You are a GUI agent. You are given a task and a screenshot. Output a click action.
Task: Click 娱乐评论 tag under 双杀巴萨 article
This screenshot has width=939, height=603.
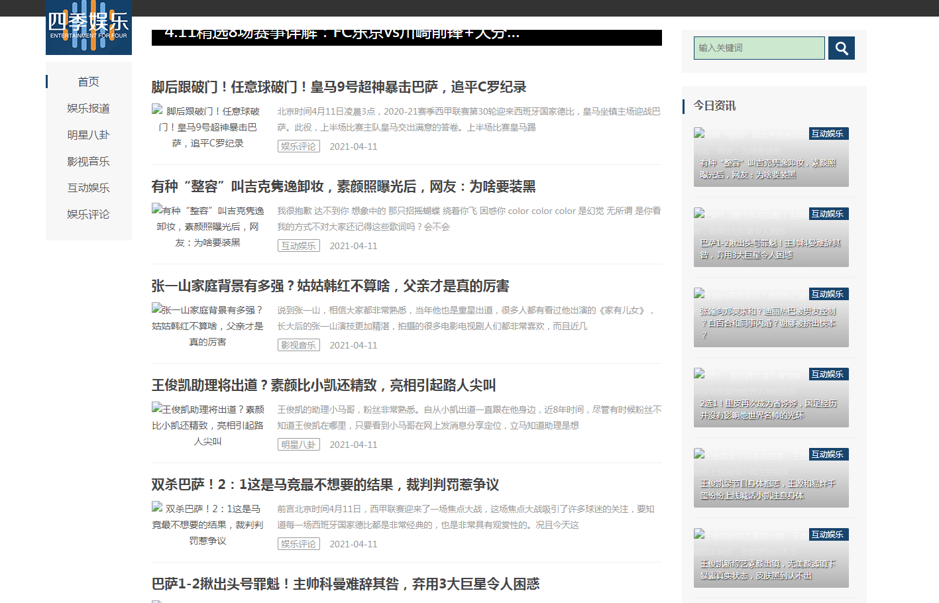[x=298, y=544]
